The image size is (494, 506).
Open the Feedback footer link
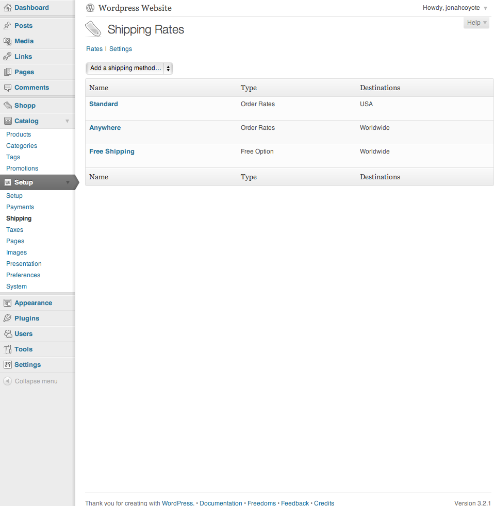[295, 503]
